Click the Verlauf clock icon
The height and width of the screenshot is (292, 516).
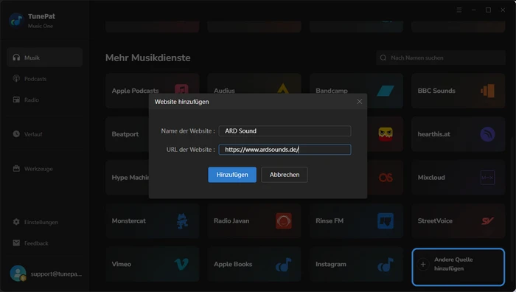[16, 134]
